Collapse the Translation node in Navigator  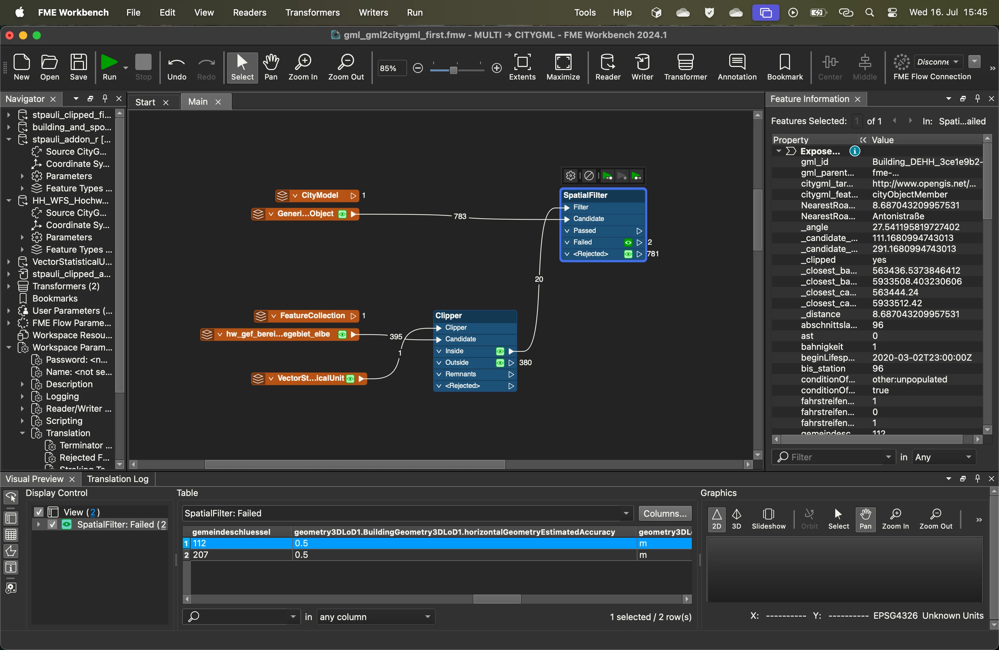[22, 433]
